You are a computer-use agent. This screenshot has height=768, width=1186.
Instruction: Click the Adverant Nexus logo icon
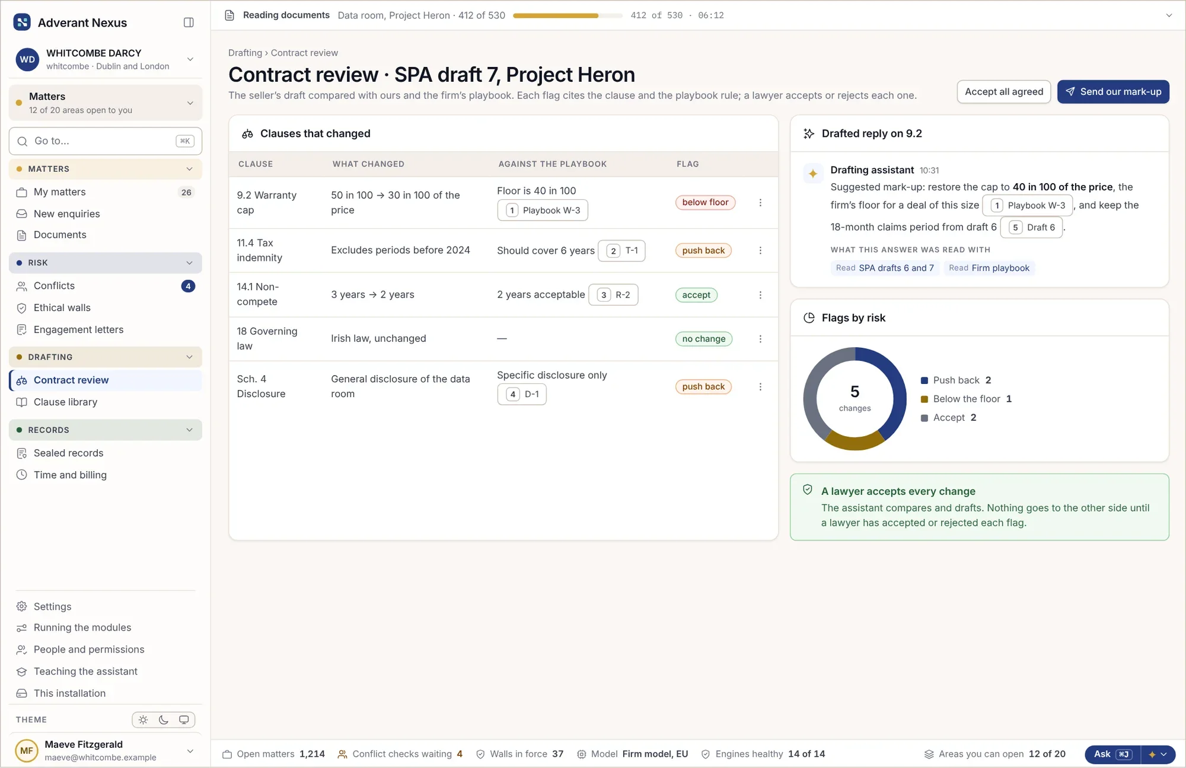pyautogui.click(x=22, y=23)
